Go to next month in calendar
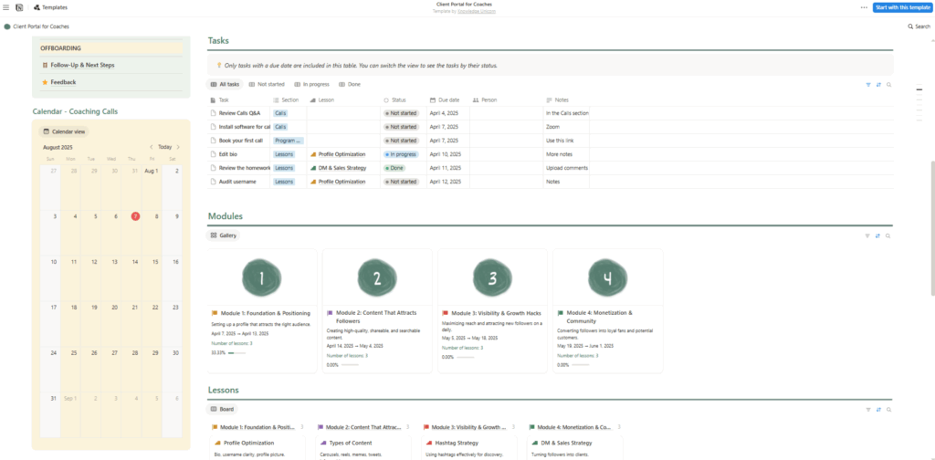The width and height of the screenshot is (935, 460). [178, 147]
